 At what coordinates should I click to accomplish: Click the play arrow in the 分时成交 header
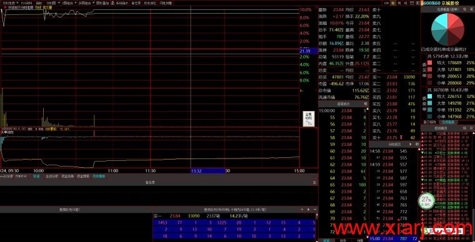(x=411, y=145)
